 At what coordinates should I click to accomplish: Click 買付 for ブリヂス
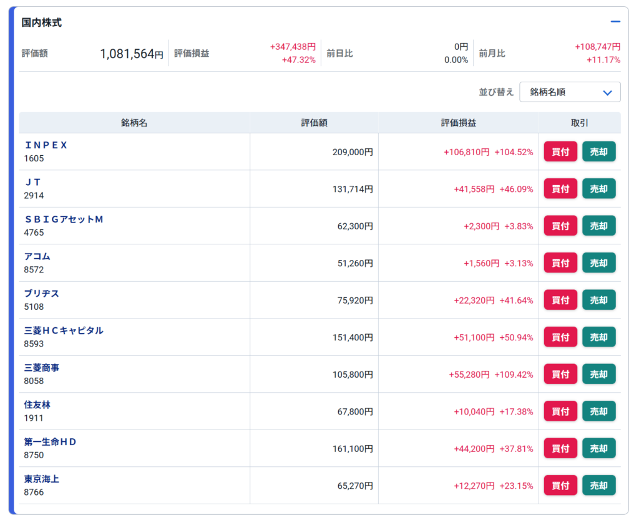click(x=560, y=300)
